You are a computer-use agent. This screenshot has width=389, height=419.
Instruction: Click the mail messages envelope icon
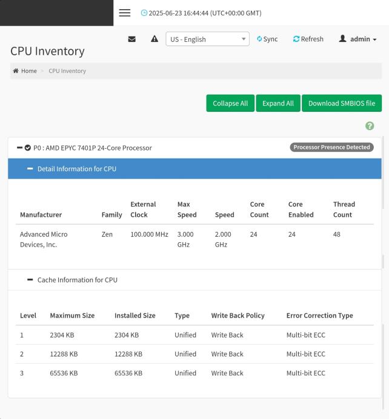(132, 39)
